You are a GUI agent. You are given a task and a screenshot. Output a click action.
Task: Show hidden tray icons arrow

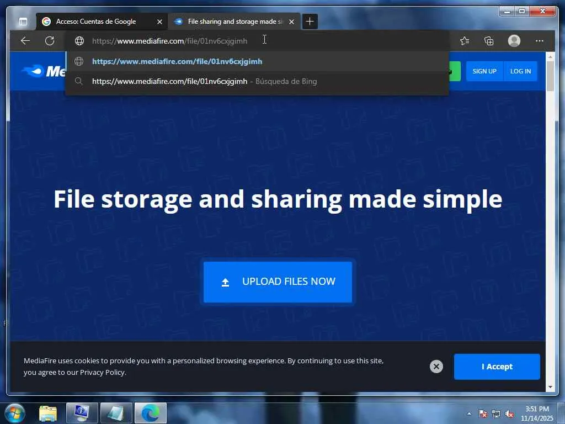469,414
